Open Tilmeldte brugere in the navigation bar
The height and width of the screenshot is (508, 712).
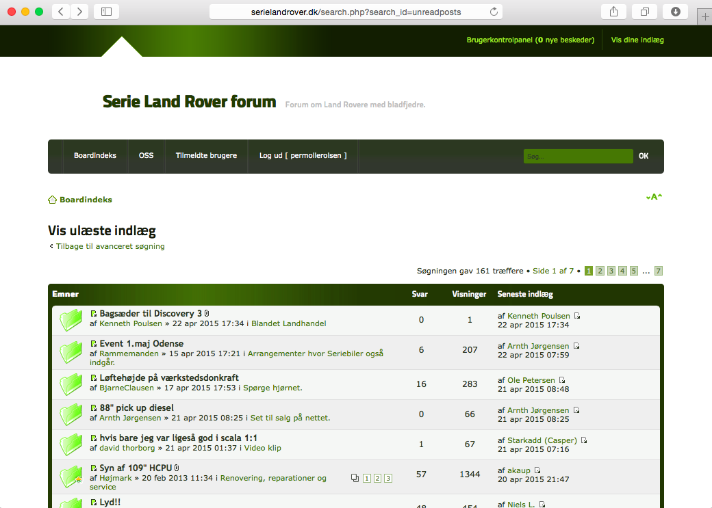point(206,155)
